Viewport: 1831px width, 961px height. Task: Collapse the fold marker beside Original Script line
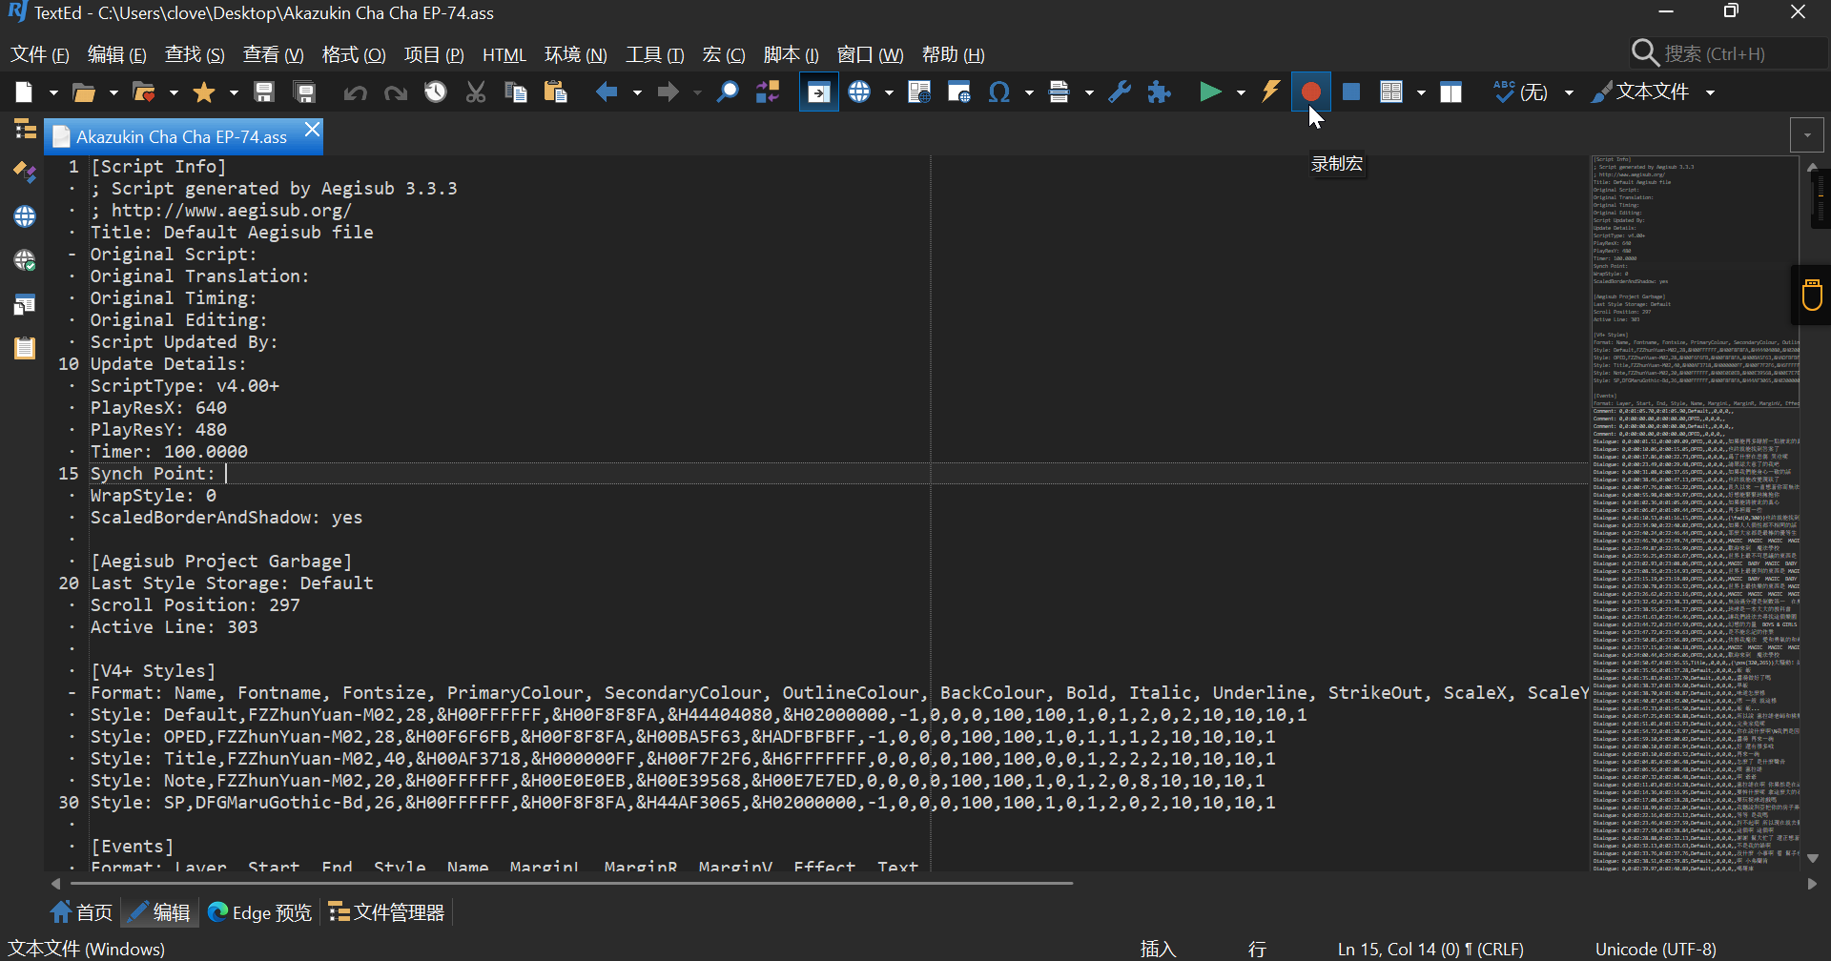[72, 255]
